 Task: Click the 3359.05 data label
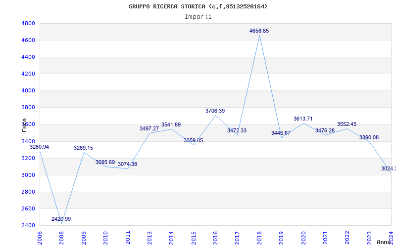[x=193, y=140]
